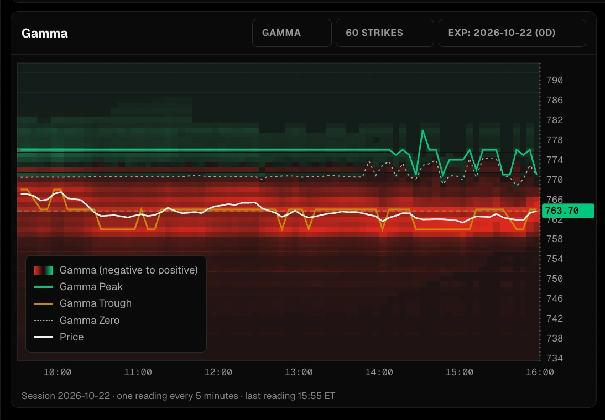Click the 766 strike axis label
Screen dimensions: 605x420
pos(555,200)
